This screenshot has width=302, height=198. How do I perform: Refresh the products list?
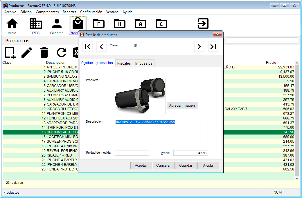62,52
